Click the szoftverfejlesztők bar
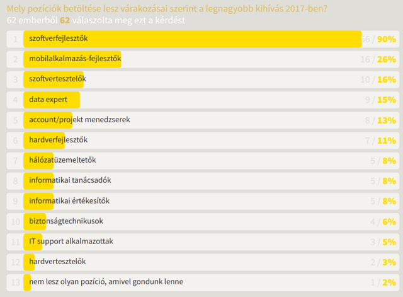Viewport: 403px width, 297px height. 192,39
